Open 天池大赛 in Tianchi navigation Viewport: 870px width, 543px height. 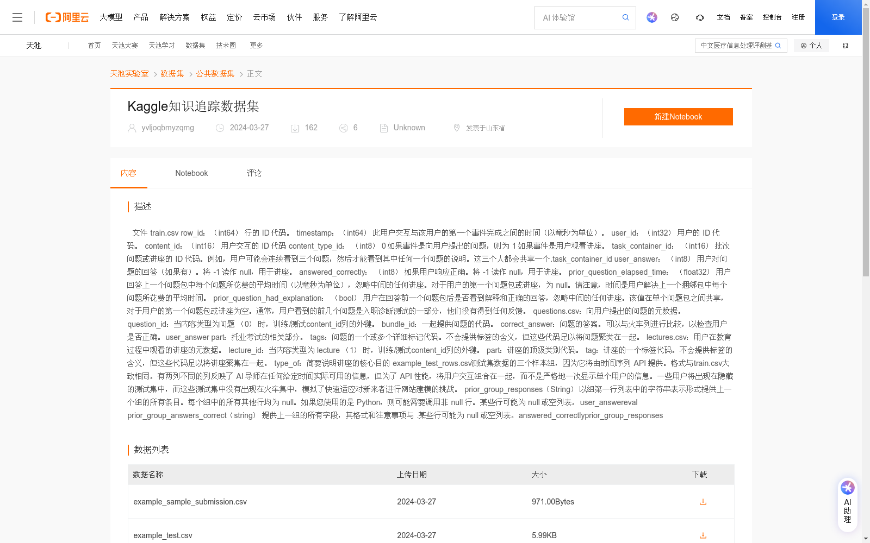coord(125,46)
